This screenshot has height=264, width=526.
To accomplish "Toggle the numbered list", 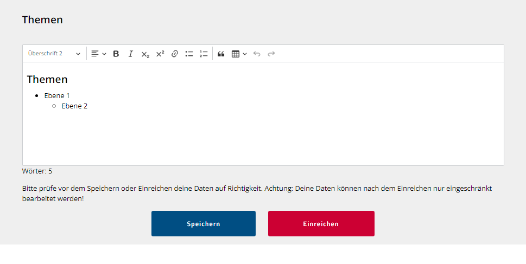I will coord(204,54).
